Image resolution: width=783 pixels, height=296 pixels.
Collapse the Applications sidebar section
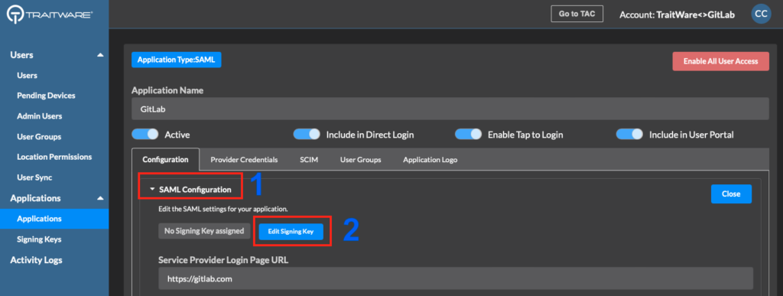pyautogui.click(x=100, y=198)
